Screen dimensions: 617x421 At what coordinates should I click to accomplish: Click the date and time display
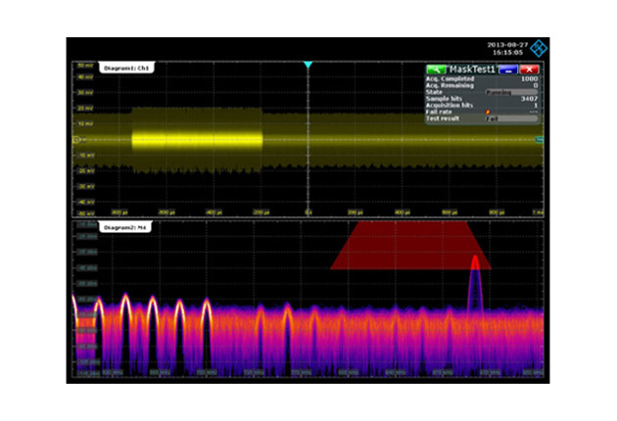click(x=505, y=48)
